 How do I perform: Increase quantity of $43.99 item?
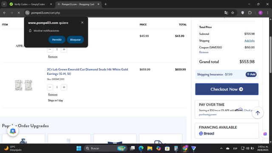pyautogui.click(x=64, y=49)
